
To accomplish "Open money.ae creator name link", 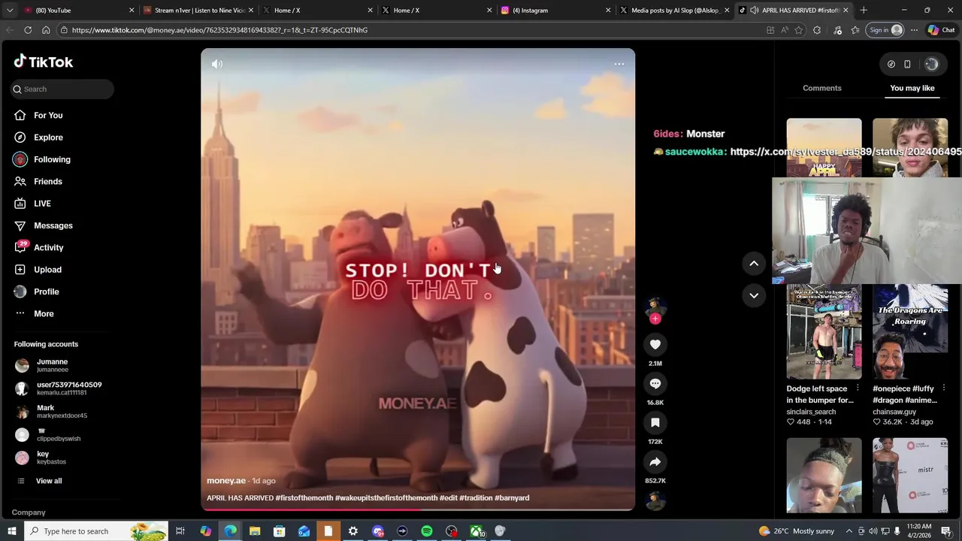I will click(x=226, y=481).
